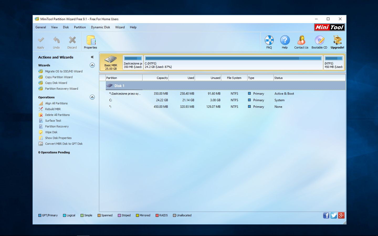Click the Copy Disk Wizard icon
This screenshot has height=236, width=378.
click(x=41, y=83)
